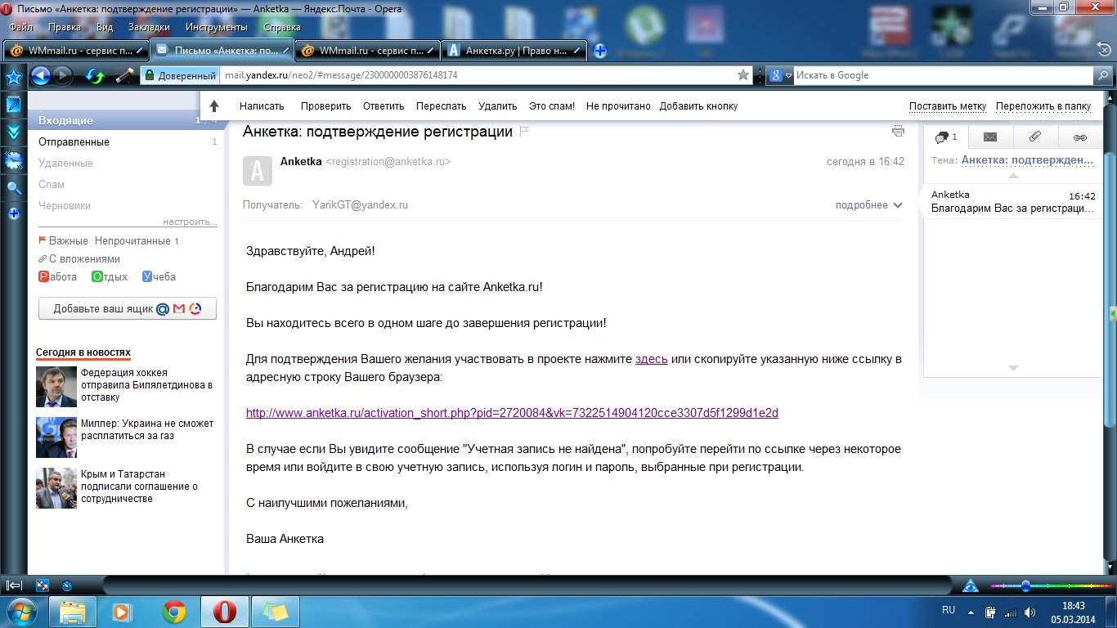1117x628 pixels.
Task: Open the Notes panel icon in sidebar
Action: [13, 105]
